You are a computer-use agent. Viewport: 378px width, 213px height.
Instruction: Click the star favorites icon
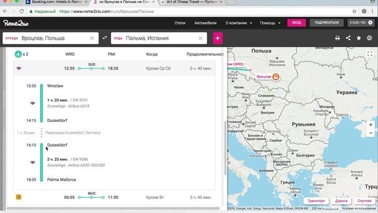(359, 38)
